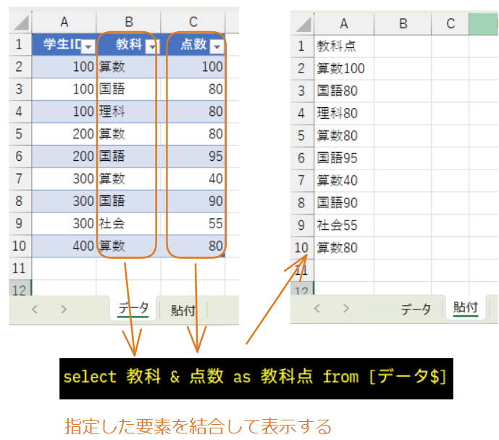
Task: Select score cell 95 in left sheet
Action: pos(193,157)
